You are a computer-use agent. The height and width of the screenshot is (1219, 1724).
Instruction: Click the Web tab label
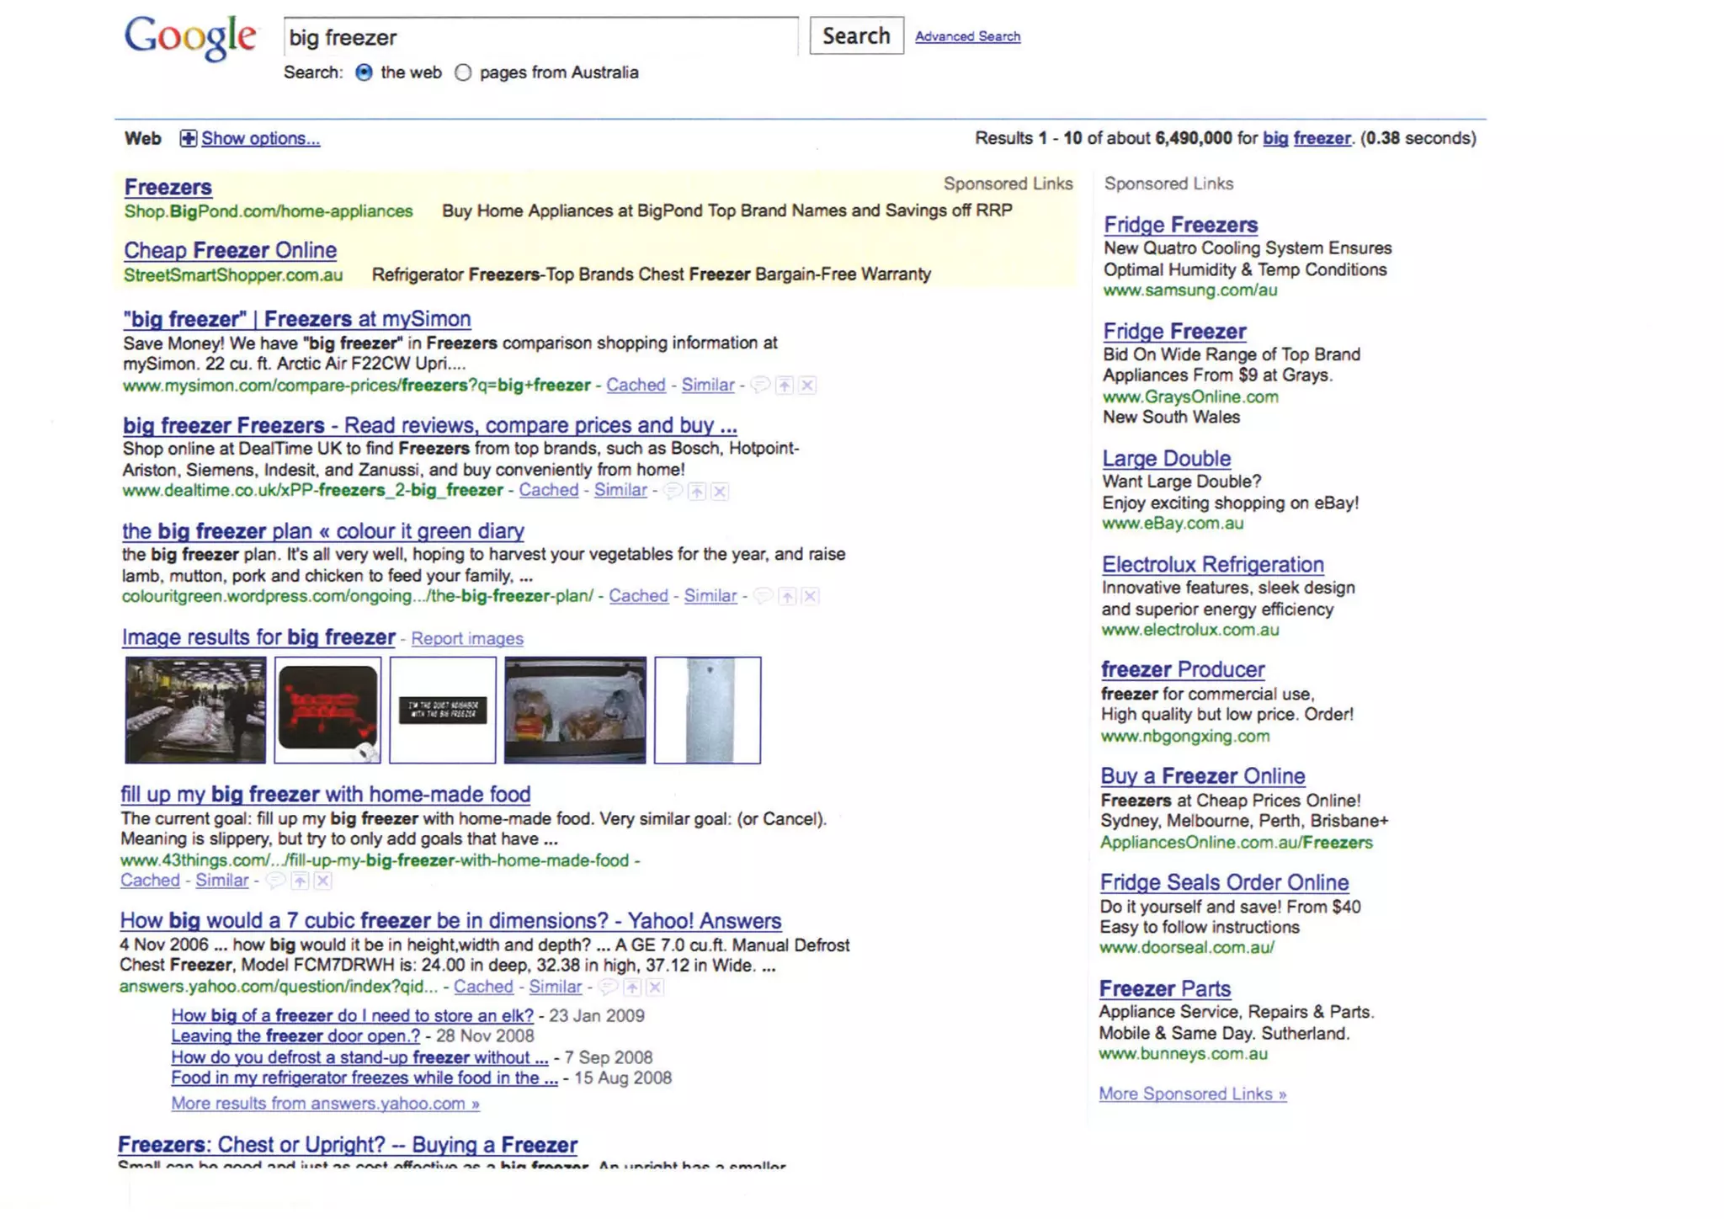click(143, 139)
